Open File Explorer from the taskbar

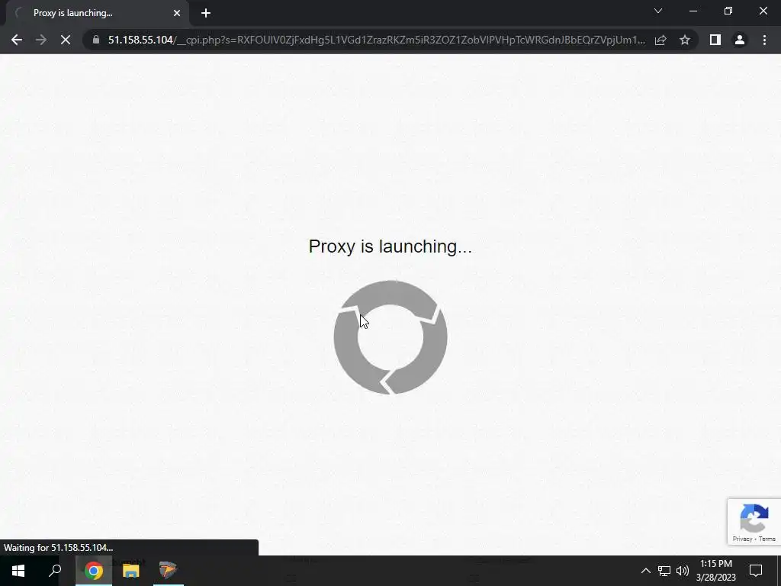(x=131, y=571)
